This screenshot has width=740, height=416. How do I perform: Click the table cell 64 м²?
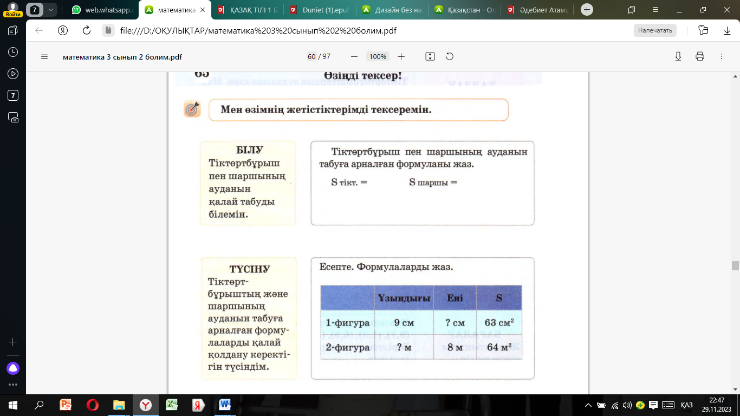click(x=499, y=347)
